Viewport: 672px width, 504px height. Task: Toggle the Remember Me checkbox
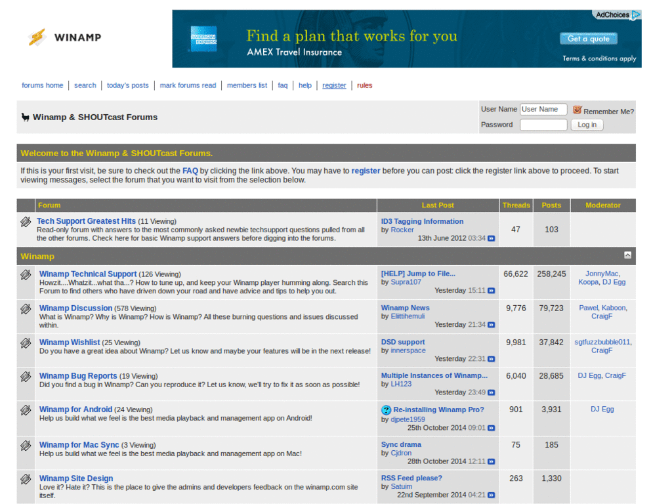point(577,110)
